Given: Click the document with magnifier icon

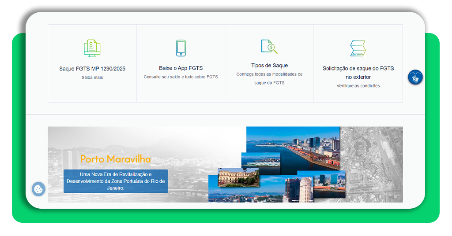Looking at the screenshot, I should pyautogui.click(x=269, y=46).
